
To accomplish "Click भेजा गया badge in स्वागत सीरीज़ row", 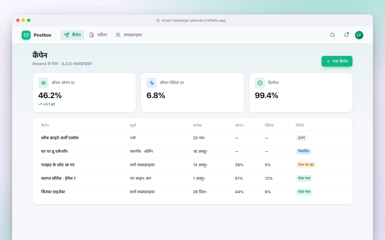I will (x=304, y=178).
